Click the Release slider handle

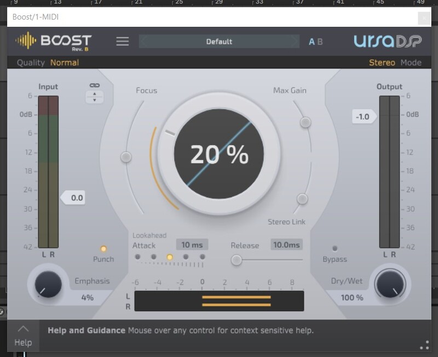coord(236,260)
